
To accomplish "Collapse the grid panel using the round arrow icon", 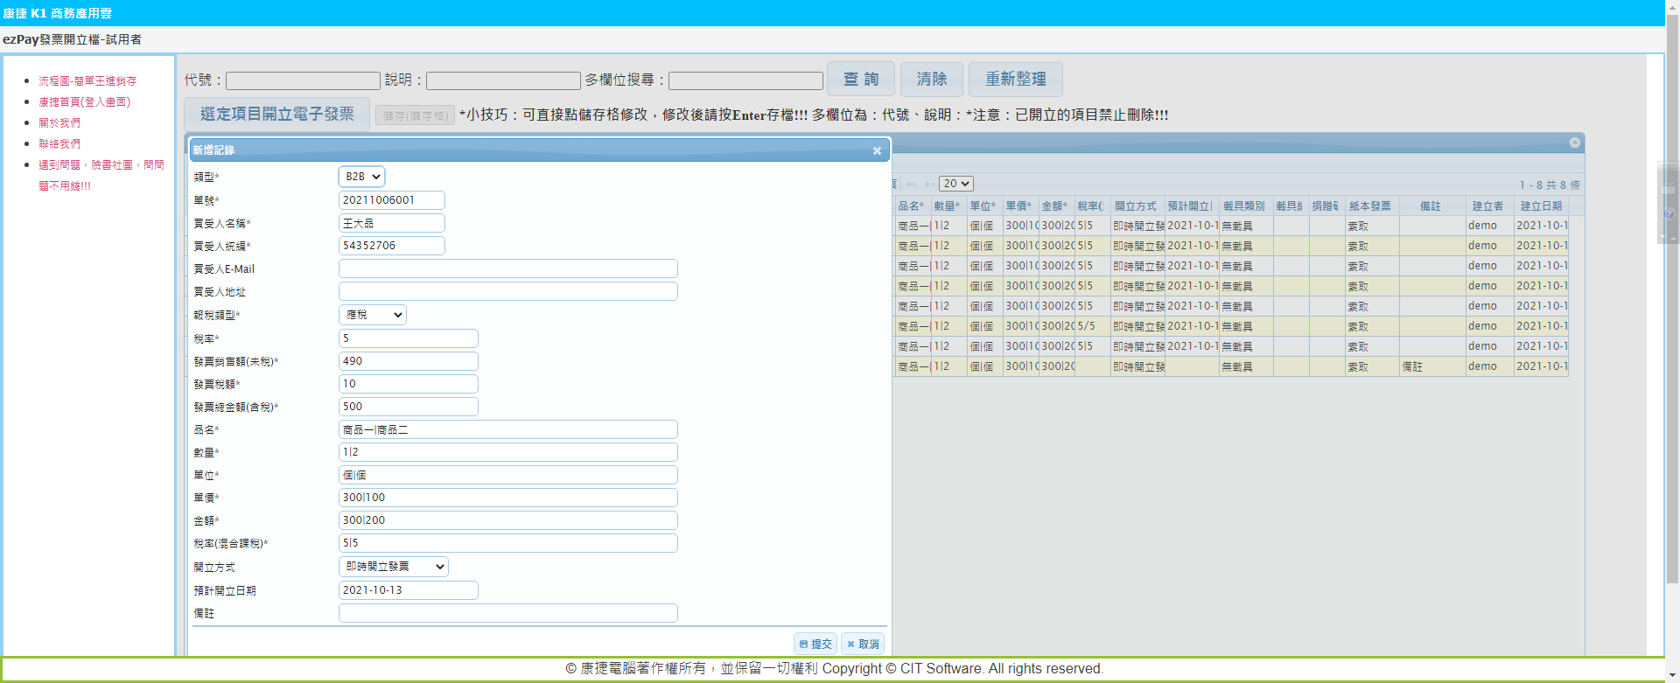I will tap(1574, 143).
